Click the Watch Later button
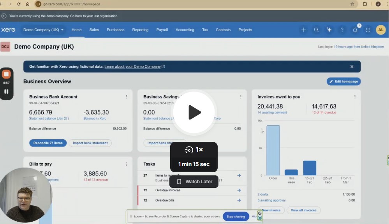Screen dimensions: 389x224 (x=194, y=182)
